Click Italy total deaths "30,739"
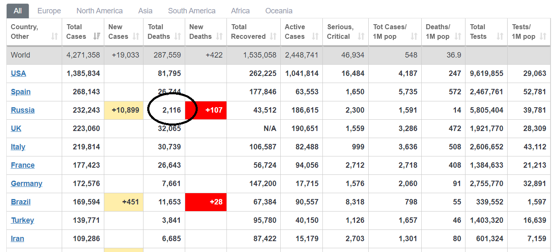 [x=169, y=147]
